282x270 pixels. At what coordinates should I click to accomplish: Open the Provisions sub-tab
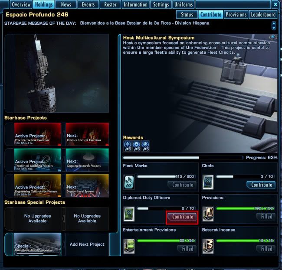[236, 14]
